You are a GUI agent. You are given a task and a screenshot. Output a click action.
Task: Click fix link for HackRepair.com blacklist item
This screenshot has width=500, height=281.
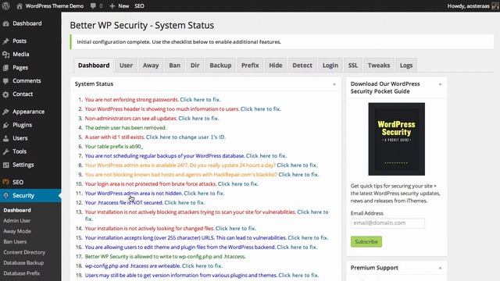coord(298,175)
